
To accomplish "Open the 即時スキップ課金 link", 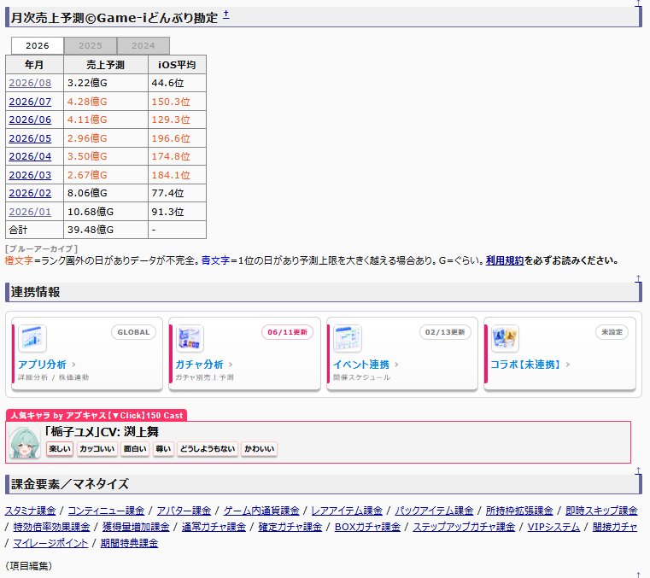I will click(x=601, y=511).
